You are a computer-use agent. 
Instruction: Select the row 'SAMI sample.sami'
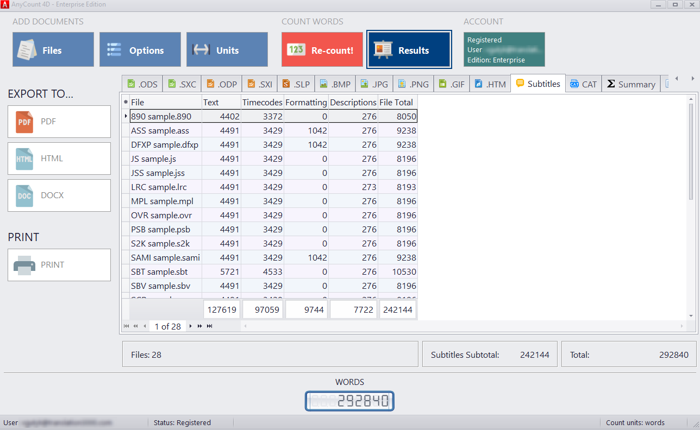coord(273,257)
